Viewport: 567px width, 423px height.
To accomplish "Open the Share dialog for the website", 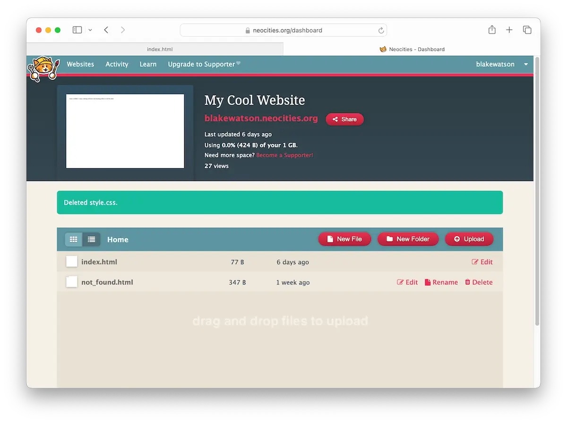I will [344, 119].
